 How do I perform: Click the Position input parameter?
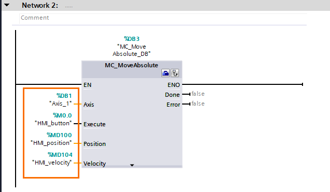(x=94, y=144)
